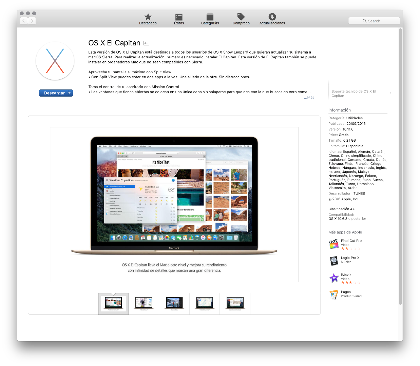This screenshot has height=366, width=420.
Task: Click the Más apps de Apple heading
Action: coord(345,232)
